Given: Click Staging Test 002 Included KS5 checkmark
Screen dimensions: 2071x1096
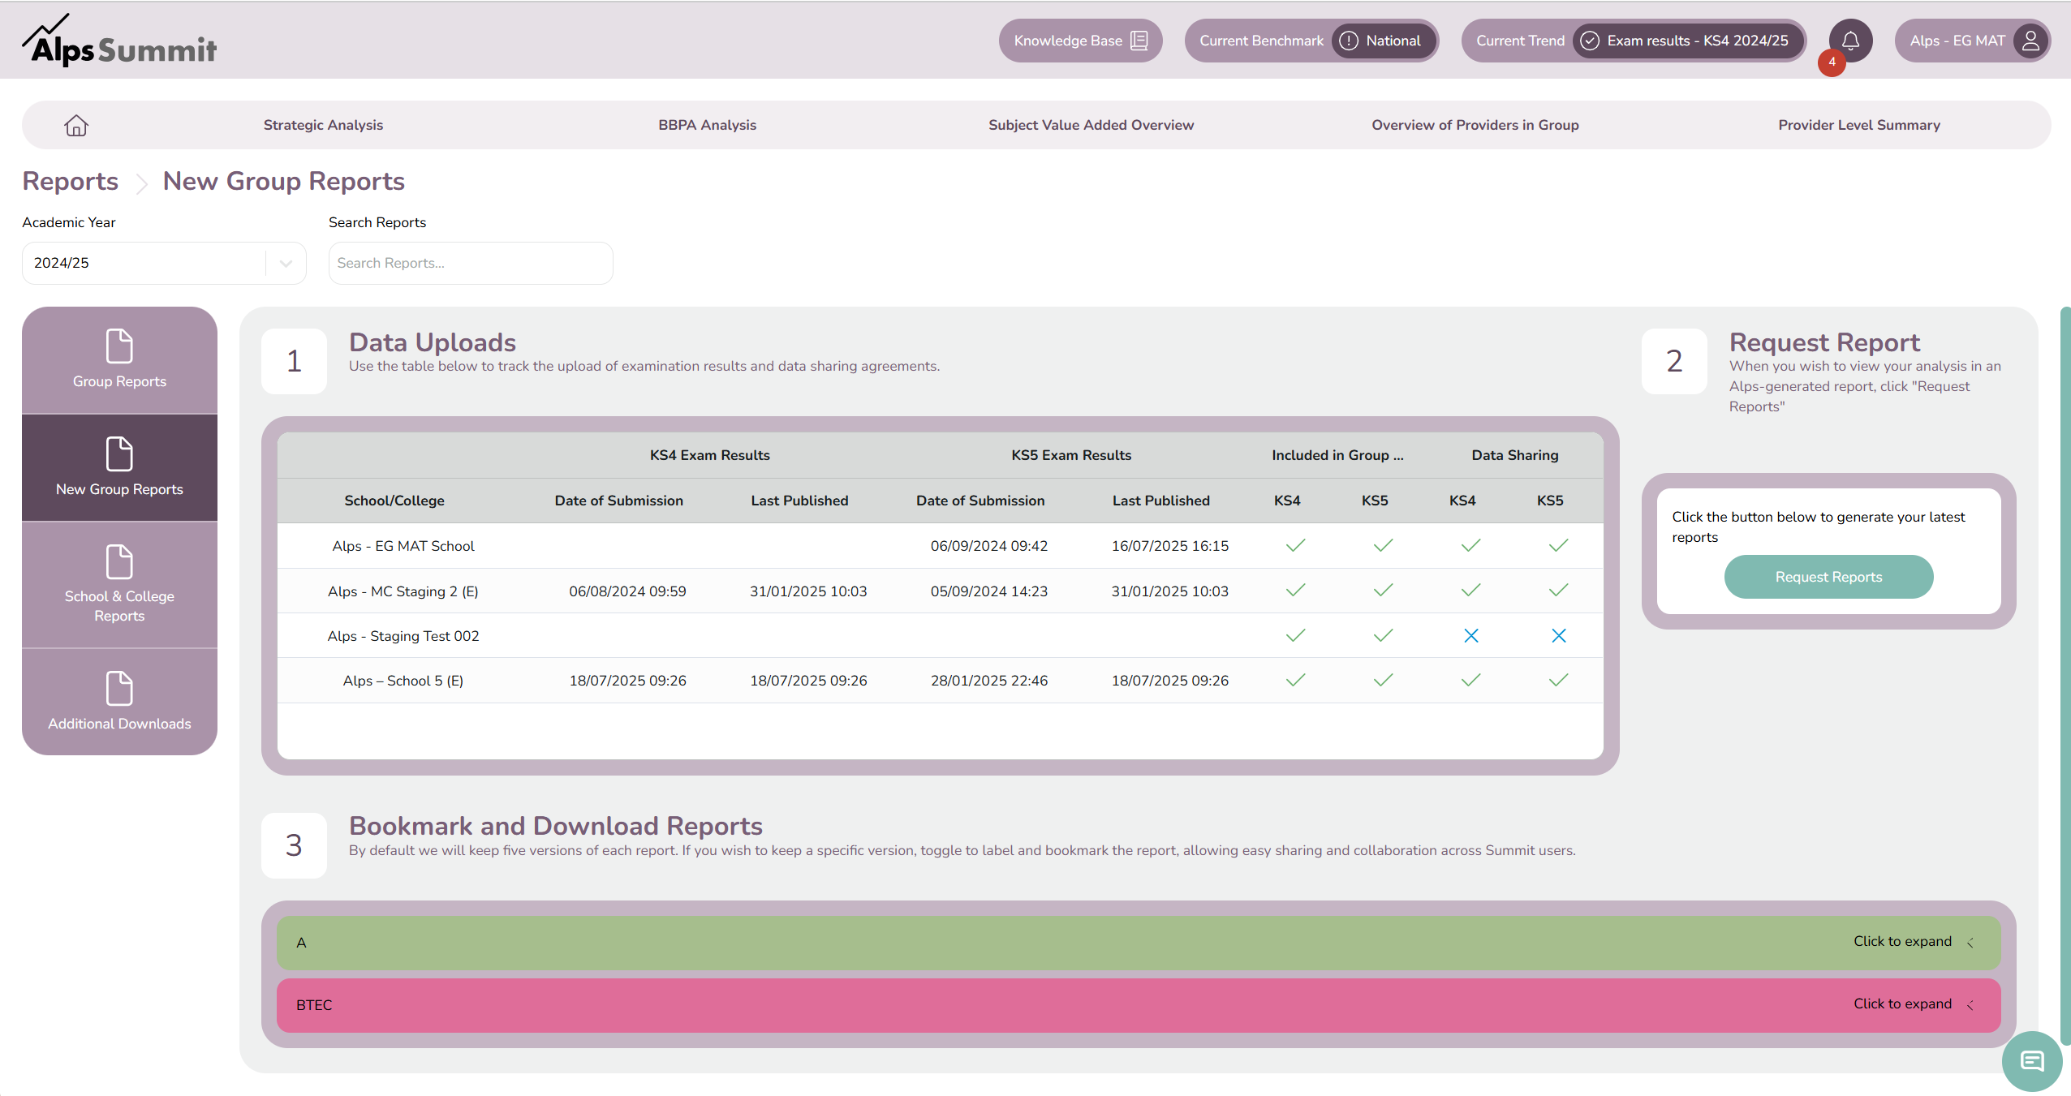Looking at the screenshot, I should pos(1383,636).
